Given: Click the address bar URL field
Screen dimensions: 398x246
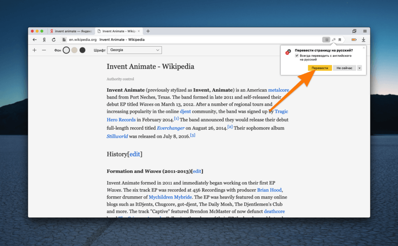Looking at the screenshot, I should [x=191, y=40].
